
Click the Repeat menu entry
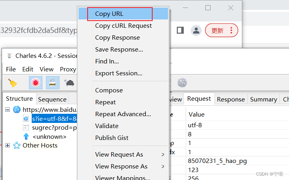[123, 102]
